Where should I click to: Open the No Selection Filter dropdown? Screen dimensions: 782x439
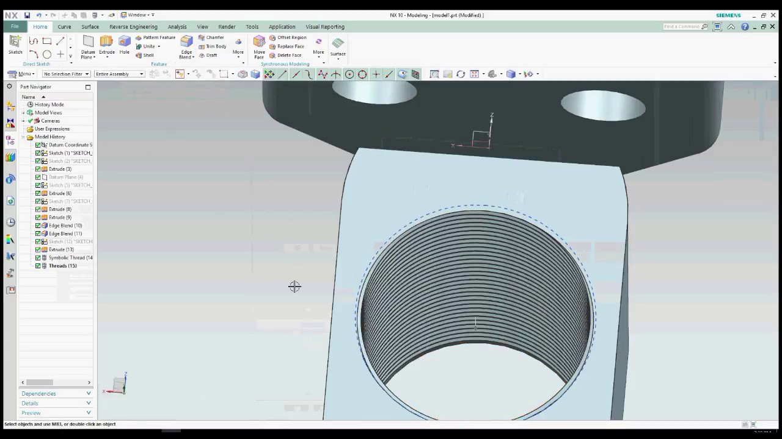click(x=66, y=74)
